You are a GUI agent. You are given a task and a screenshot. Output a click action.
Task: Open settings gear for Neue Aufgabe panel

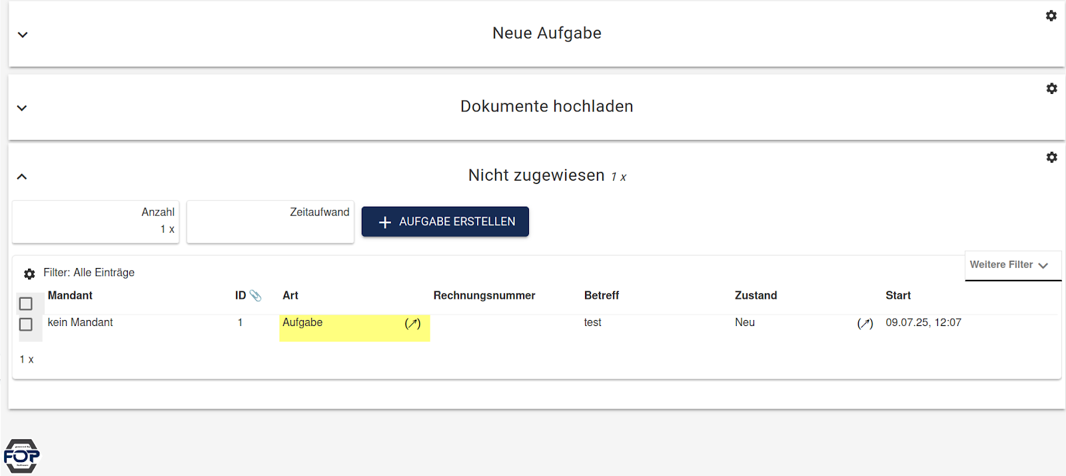(1051, 15)
